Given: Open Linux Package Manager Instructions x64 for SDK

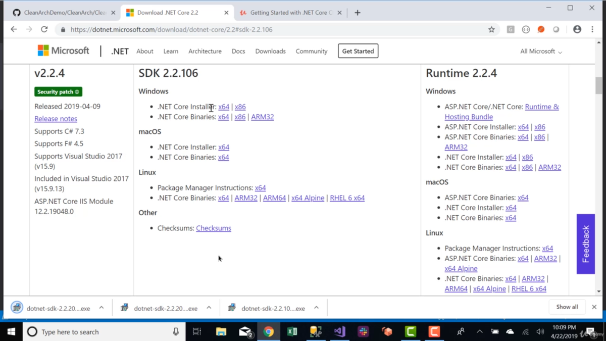Looking at the screenshot, I should click(x=261, y=187).
